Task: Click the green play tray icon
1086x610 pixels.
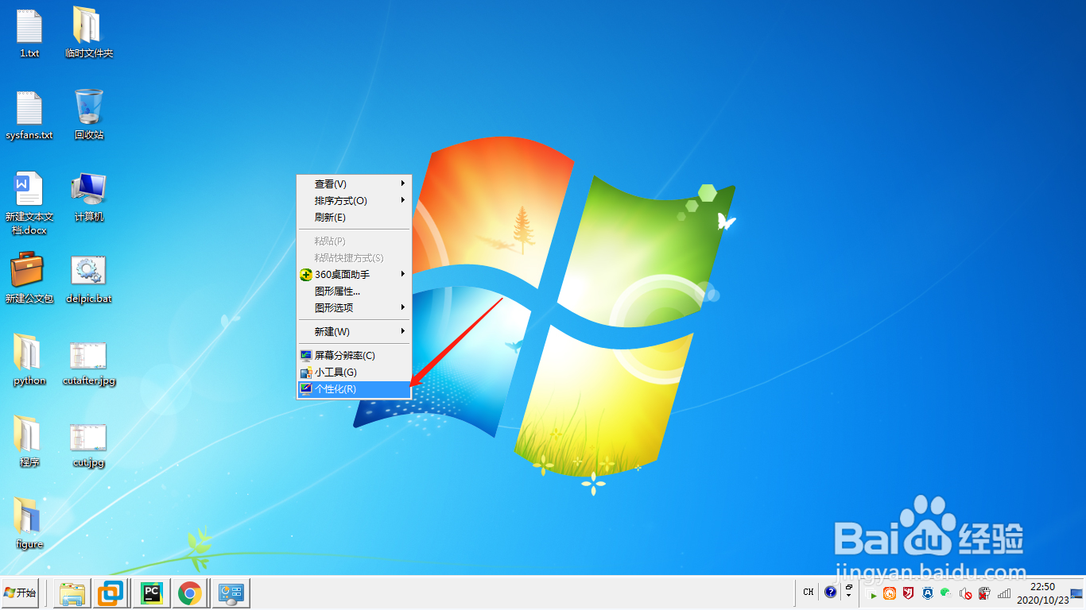Action: coord(871,594)
